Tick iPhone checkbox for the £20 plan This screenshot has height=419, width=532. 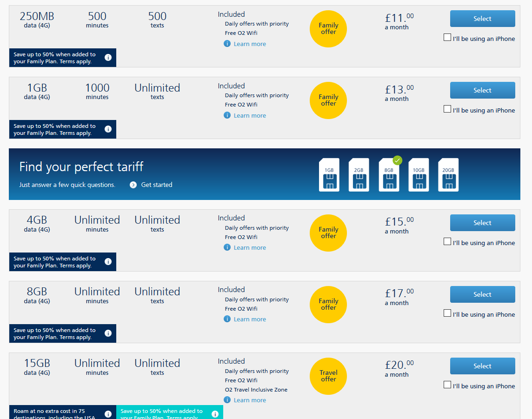[x=447, y=385]
